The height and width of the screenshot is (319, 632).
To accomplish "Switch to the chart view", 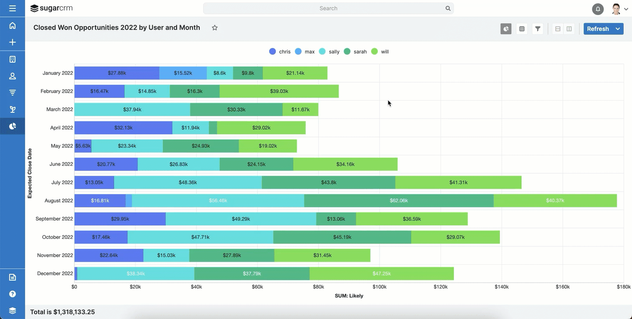I will pos(506,29).
